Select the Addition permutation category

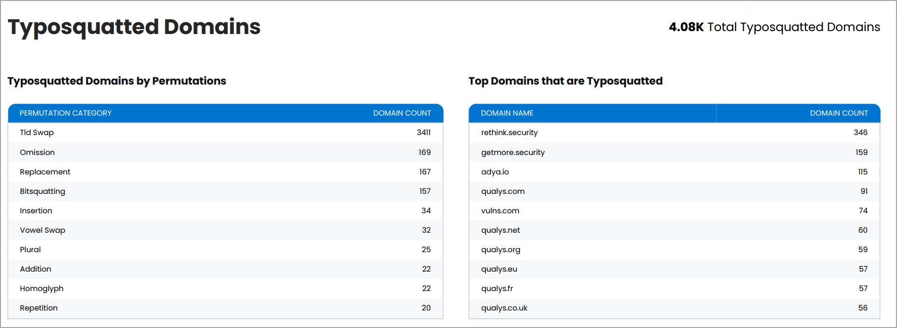point(36,269)
